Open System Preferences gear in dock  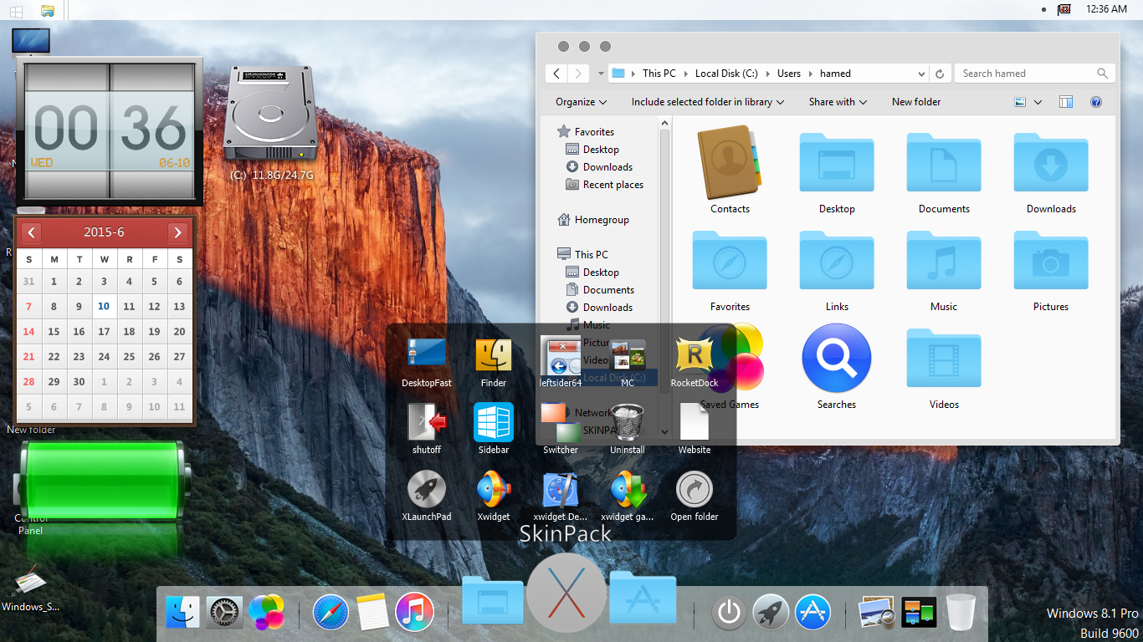[224, 613]
